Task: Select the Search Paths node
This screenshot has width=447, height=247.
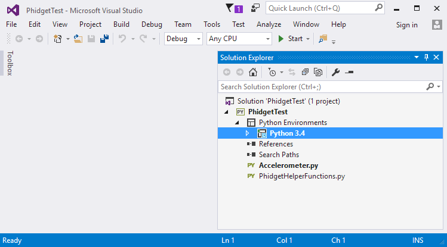Action: click(x=279, y=155)
